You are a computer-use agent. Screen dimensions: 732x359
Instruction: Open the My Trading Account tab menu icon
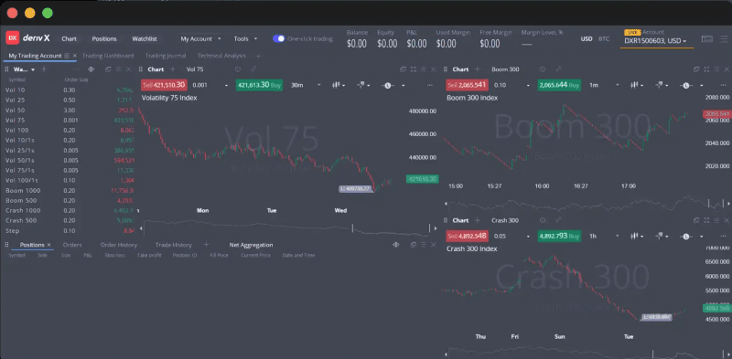coord(67,56)
